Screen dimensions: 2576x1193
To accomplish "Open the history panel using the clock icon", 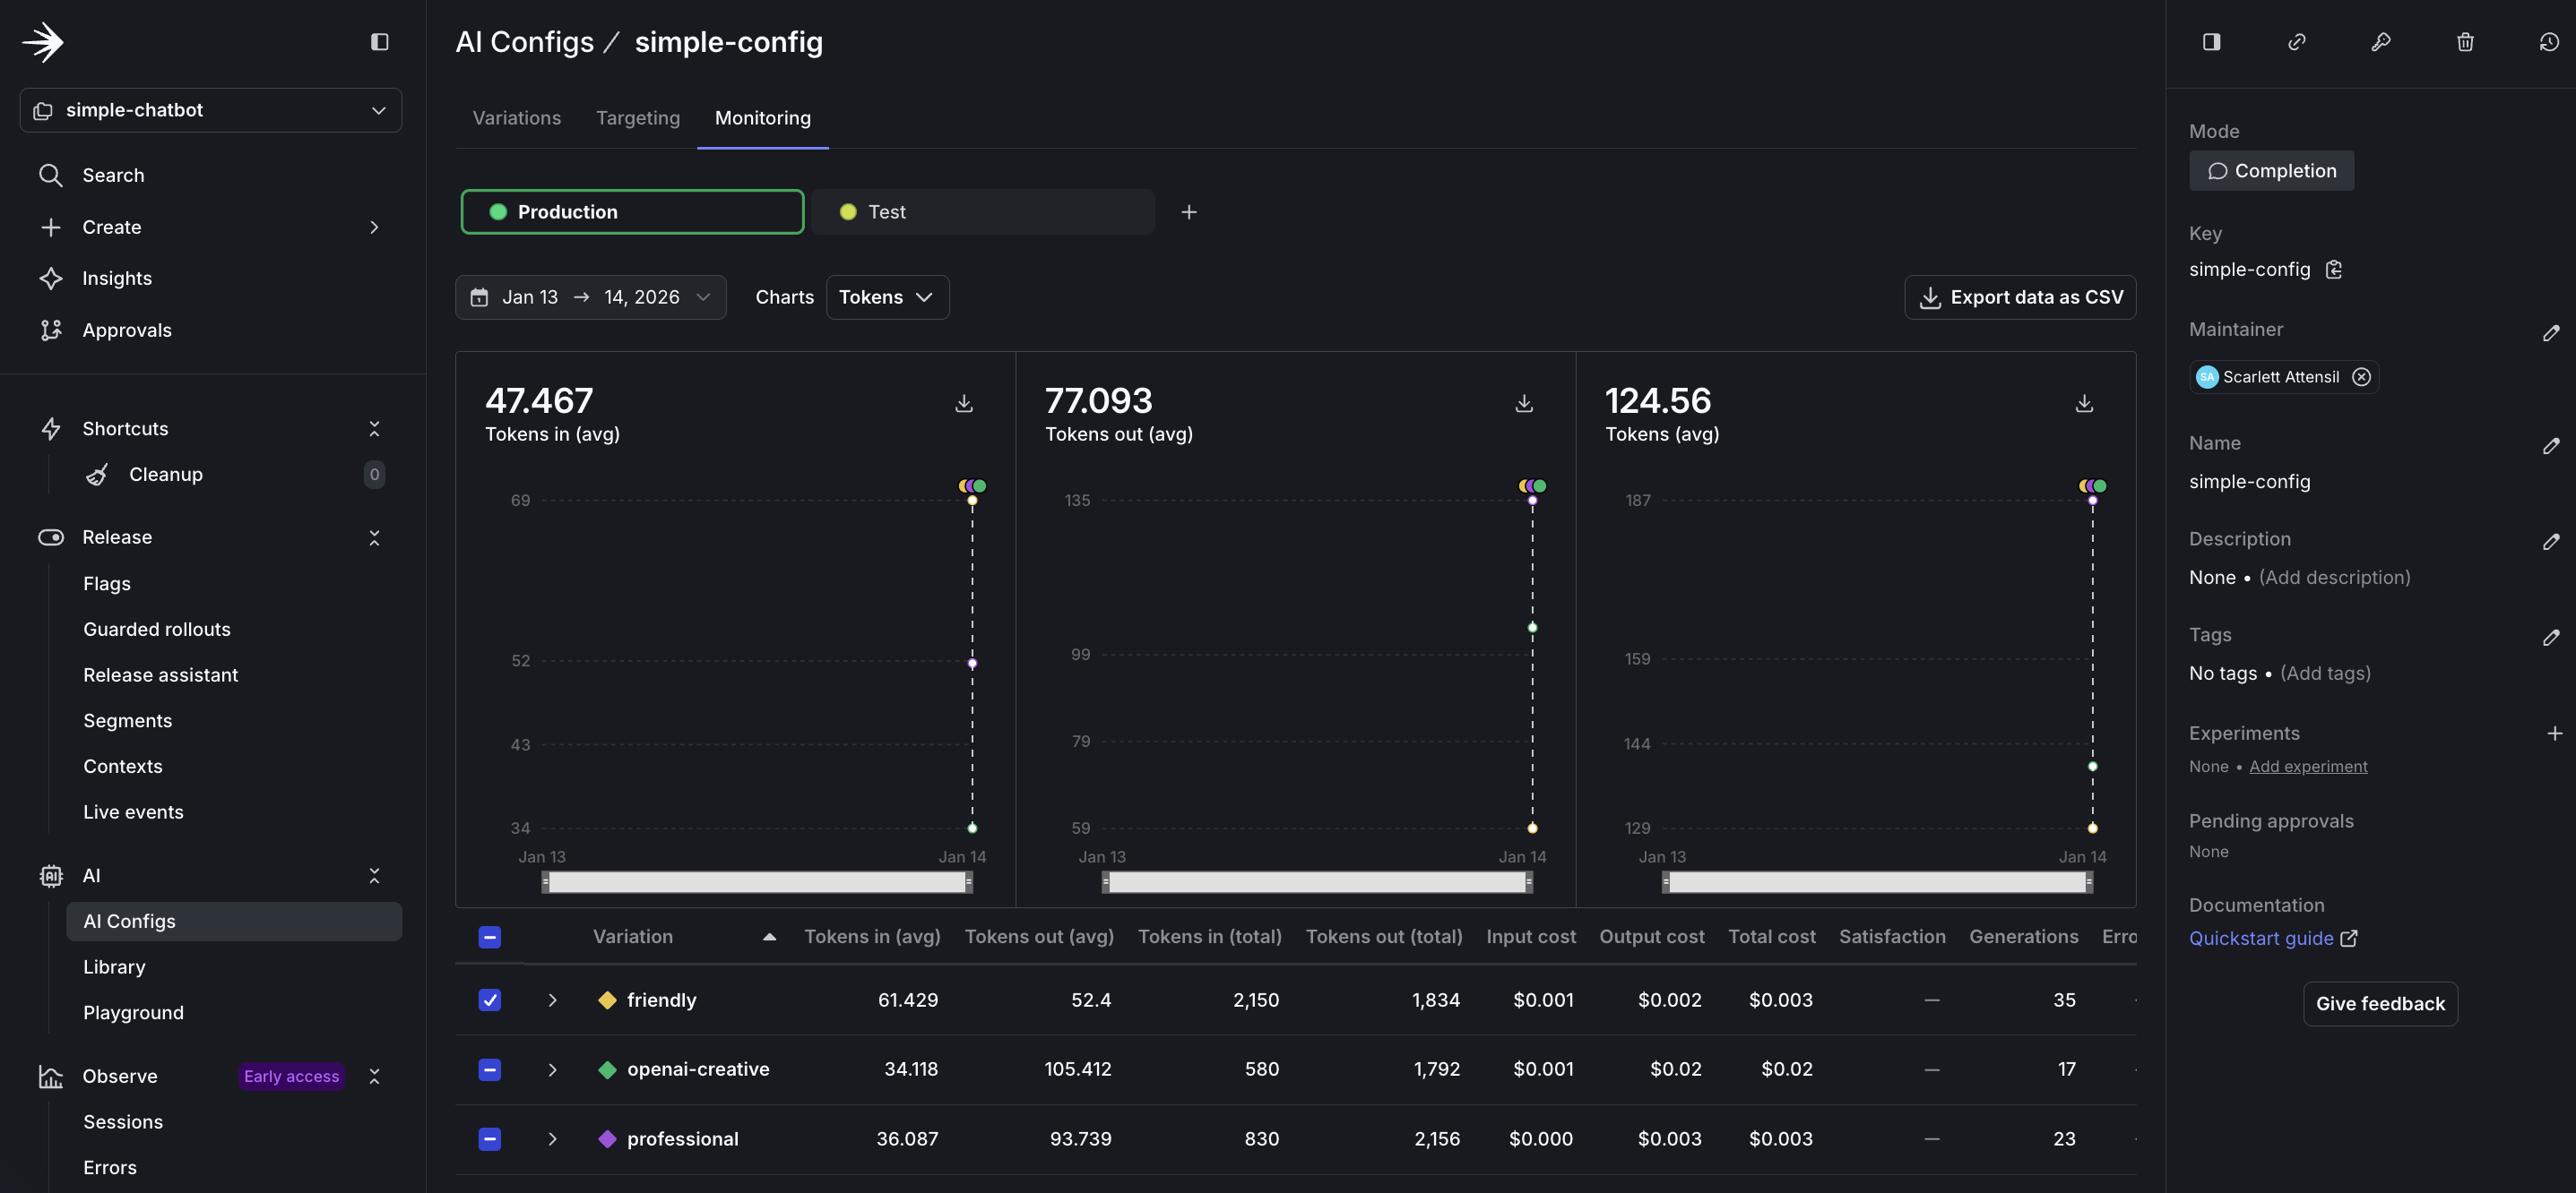I will click(2549, 42).
